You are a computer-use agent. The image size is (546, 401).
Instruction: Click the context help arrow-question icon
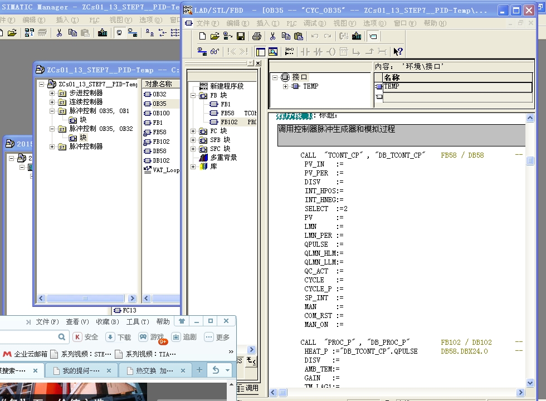pos(398,51)
